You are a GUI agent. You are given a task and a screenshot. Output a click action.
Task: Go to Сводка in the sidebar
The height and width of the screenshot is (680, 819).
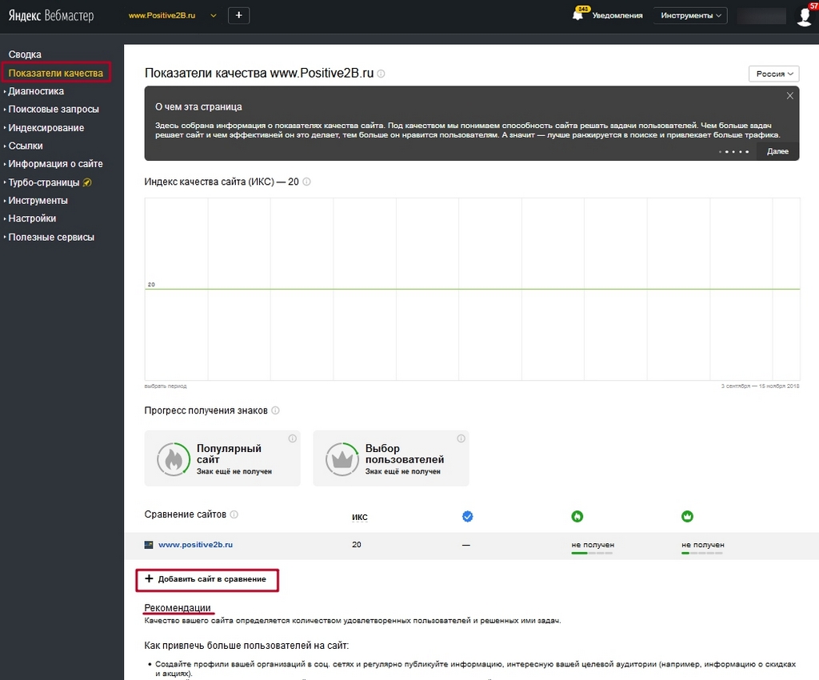(x=25, y=54)
